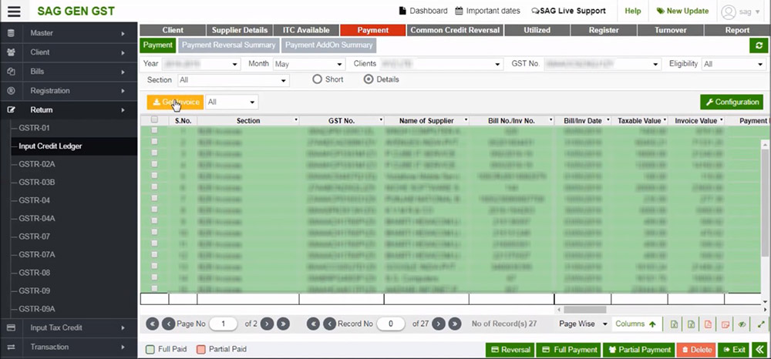
Task: Click the PDF export icon
Action: point(708,324)
